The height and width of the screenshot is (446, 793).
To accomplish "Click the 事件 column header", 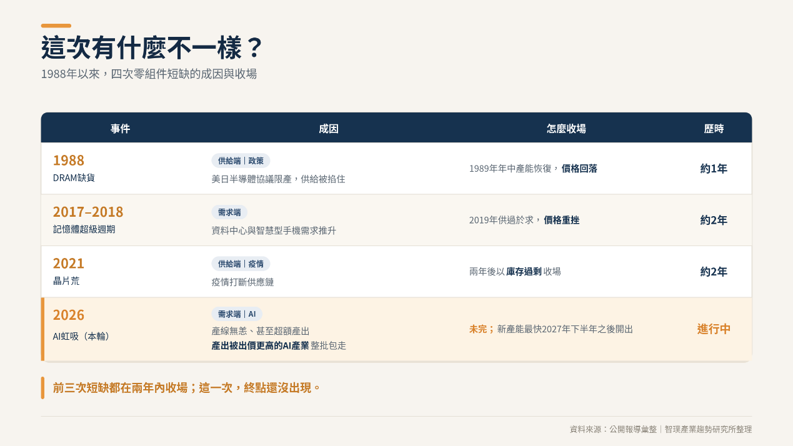I will 121,129.
